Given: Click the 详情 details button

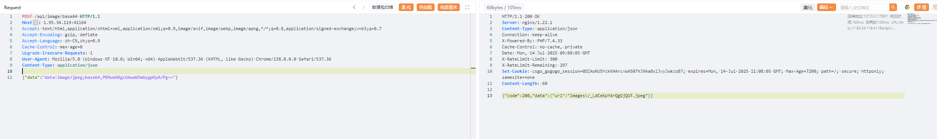Looking at the screenshot, I should pyautogui.click(x=921, y=7).
